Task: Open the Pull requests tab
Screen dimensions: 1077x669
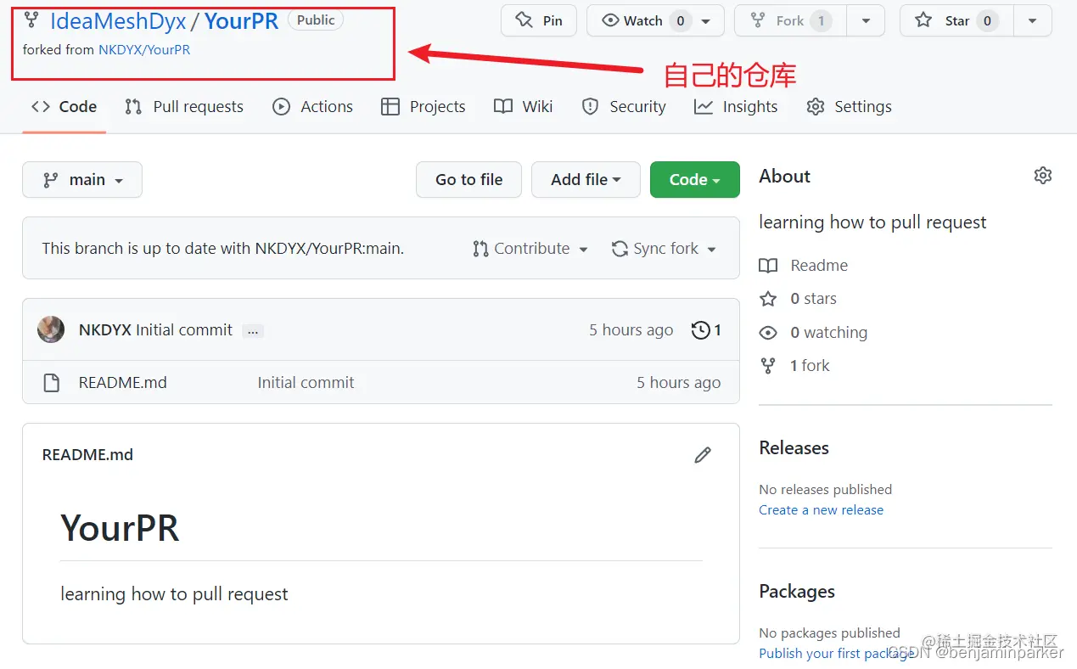Action: tap(184, 106)
